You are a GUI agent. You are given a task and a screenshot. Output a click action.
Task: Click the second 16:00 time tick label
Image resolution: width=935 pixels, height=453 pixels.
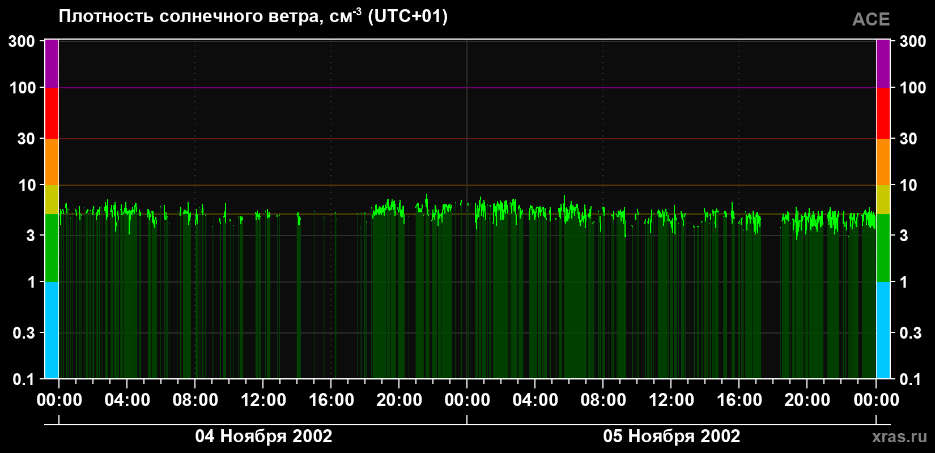click(739, 400)
